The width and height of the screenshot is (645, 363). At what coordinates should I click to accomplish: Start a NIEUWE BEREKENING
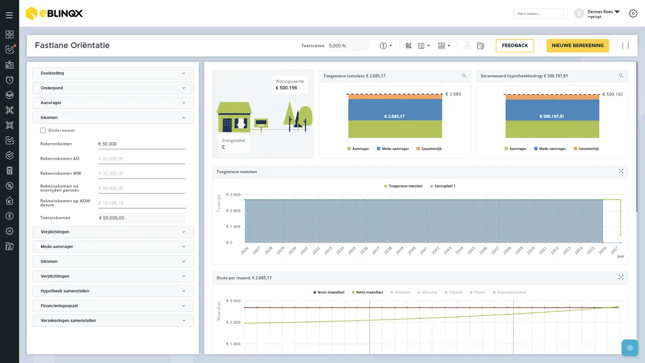[578, 46]
